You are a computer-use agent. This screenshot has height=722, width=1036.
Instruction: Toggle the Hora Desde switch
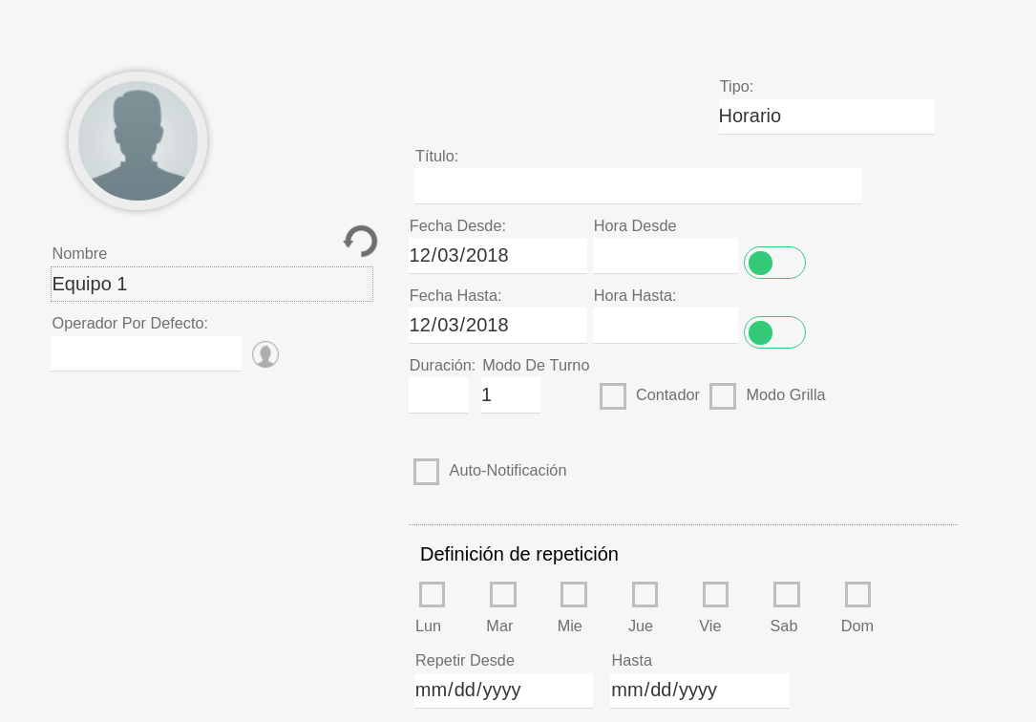coord(774,263)
